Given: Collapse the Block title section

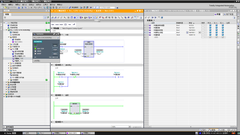Looking at the screenshot, I should [x=52, y=28].
